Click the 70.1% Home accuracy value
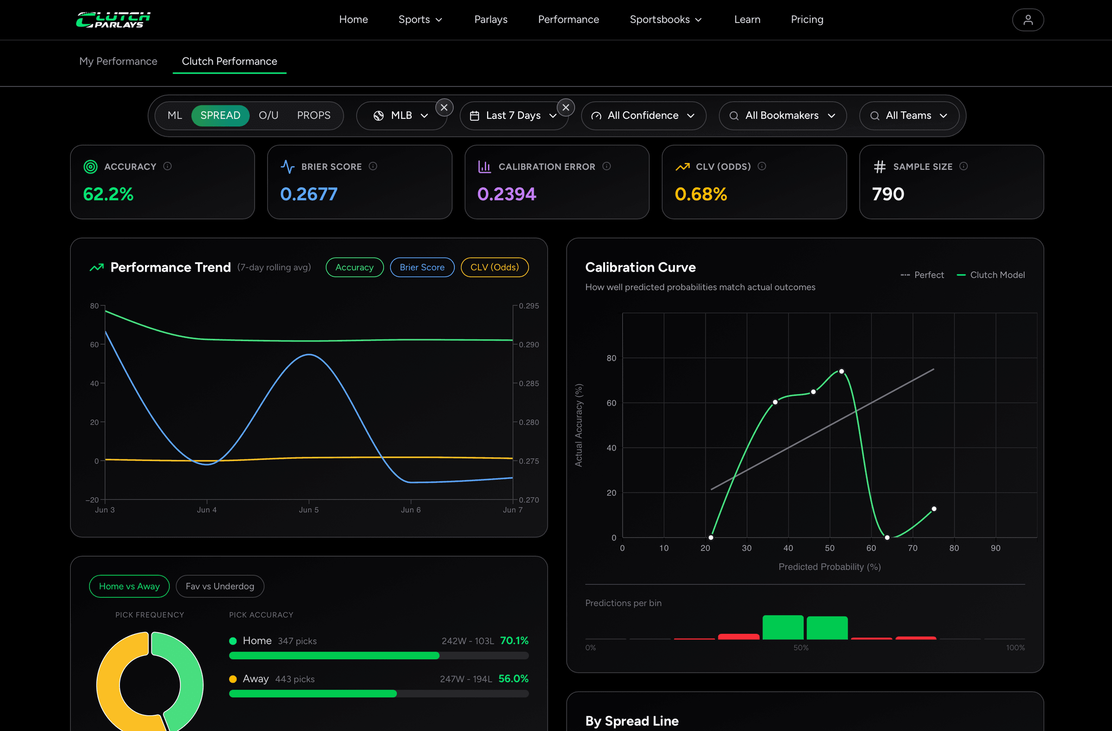The image size is (1112, 731). point(514,641)
